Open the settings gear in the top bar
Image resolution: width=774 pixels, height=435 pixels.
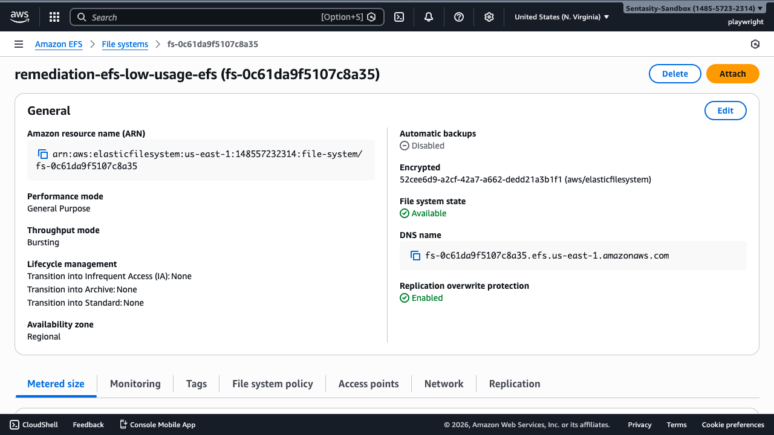(489, 17)
